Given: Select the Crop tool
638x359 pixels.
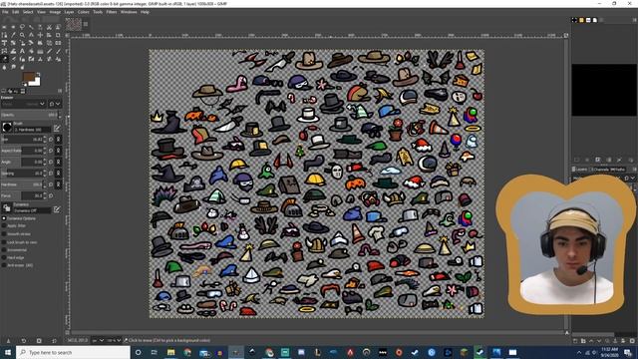Looking at the screenshot, I should pos(58,35).
